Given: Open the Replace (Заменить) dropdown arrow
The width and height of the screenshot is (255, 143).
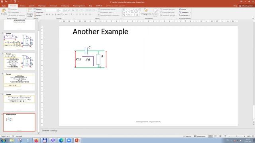Looking at the screenshot, I should [190, 12].
